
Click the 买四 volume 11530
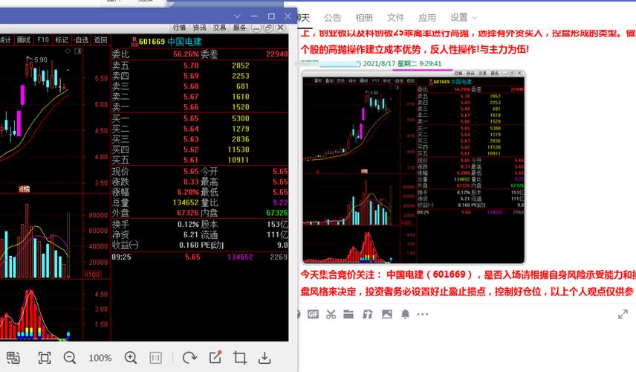[x=238, y=150]
